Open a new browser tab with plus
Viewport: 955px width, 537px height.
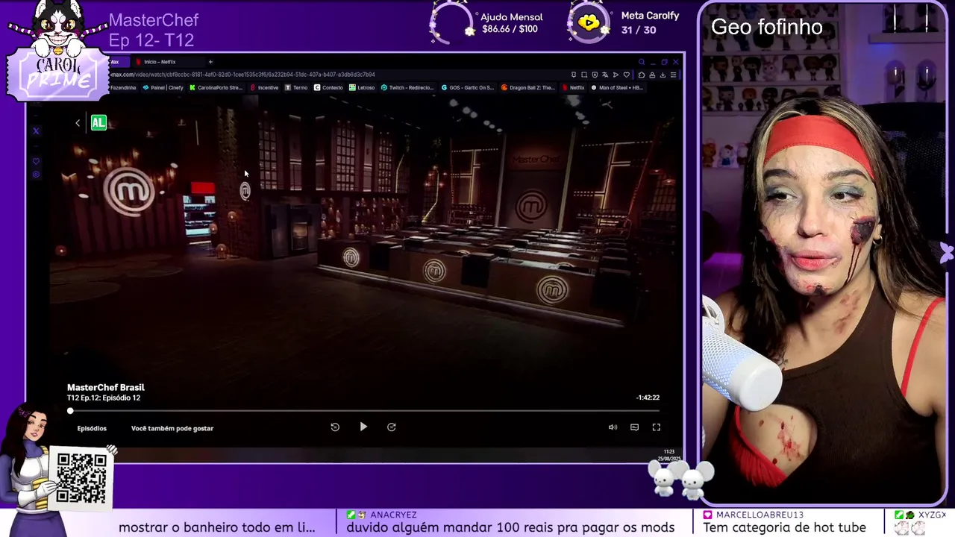point(210,62)
